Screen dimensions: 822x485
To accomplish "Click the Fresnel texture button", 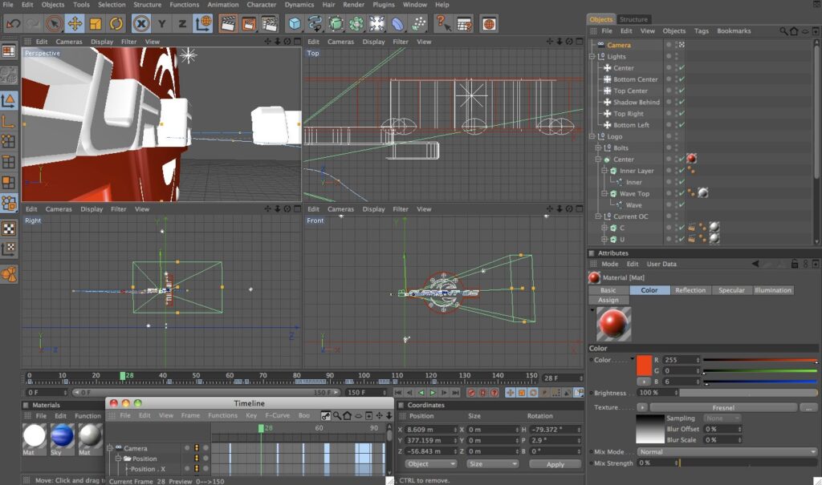I will pos(723,407).
